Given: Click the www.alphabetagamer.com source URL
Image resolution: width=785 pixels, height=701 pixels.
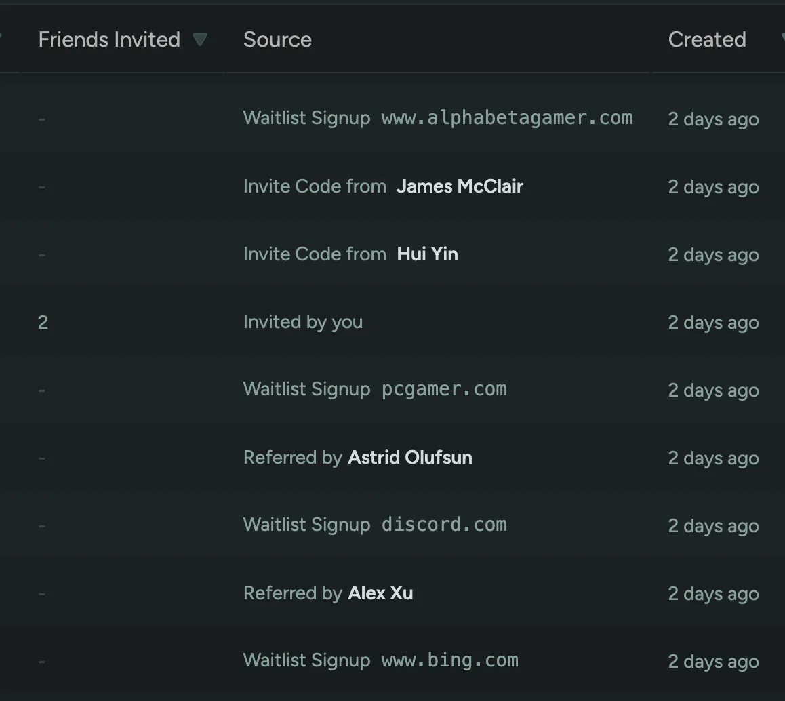Looking at the screenshot, I should pos(506,118).
